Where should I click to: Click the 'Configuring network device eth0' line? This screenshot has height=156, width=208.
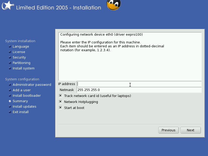point(101,35)
